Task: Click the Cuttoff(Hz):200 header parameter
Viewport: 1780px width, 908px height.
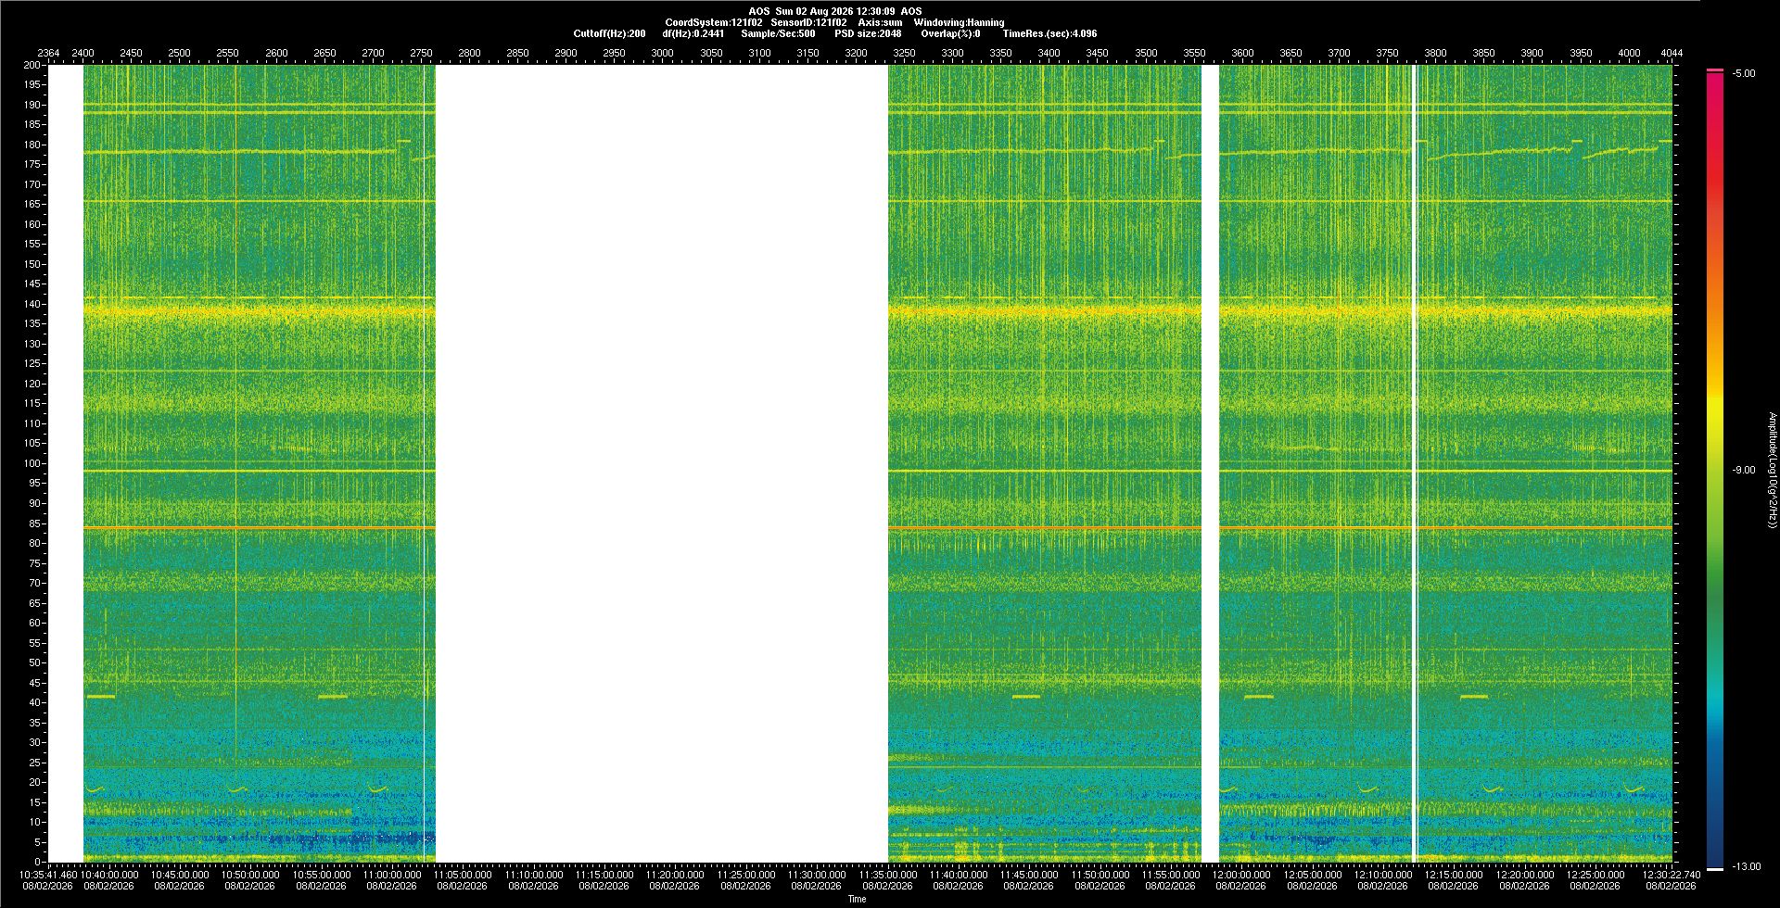Action: (609, 33)
